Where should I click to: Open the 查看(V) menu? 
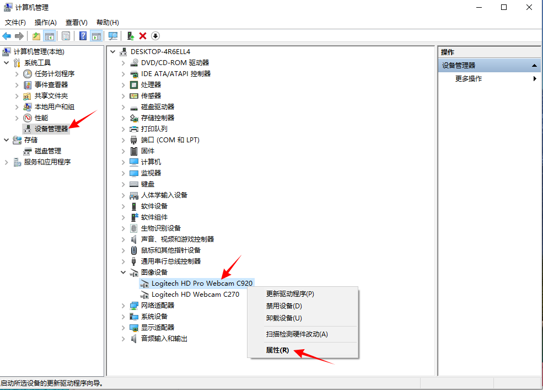(77, 23)
